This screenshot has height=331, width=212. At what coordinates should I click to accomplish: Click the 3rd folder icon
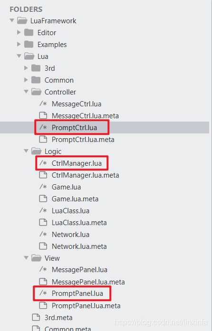36,68
